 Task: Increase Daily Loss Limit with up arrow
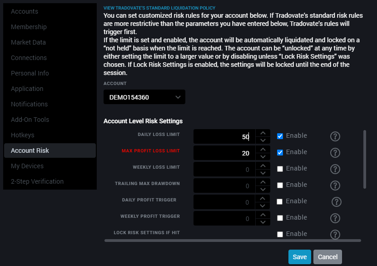[x=263, y=133]
